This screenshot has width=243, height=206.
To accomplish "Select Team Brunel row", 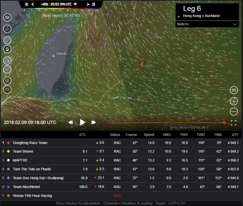I will tap(121, 152).
